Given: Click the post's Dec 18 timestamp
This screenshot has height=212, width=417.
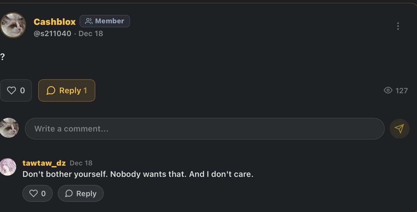Looking at the screenshot, I should pyautogui.click(x=91, y=34).
